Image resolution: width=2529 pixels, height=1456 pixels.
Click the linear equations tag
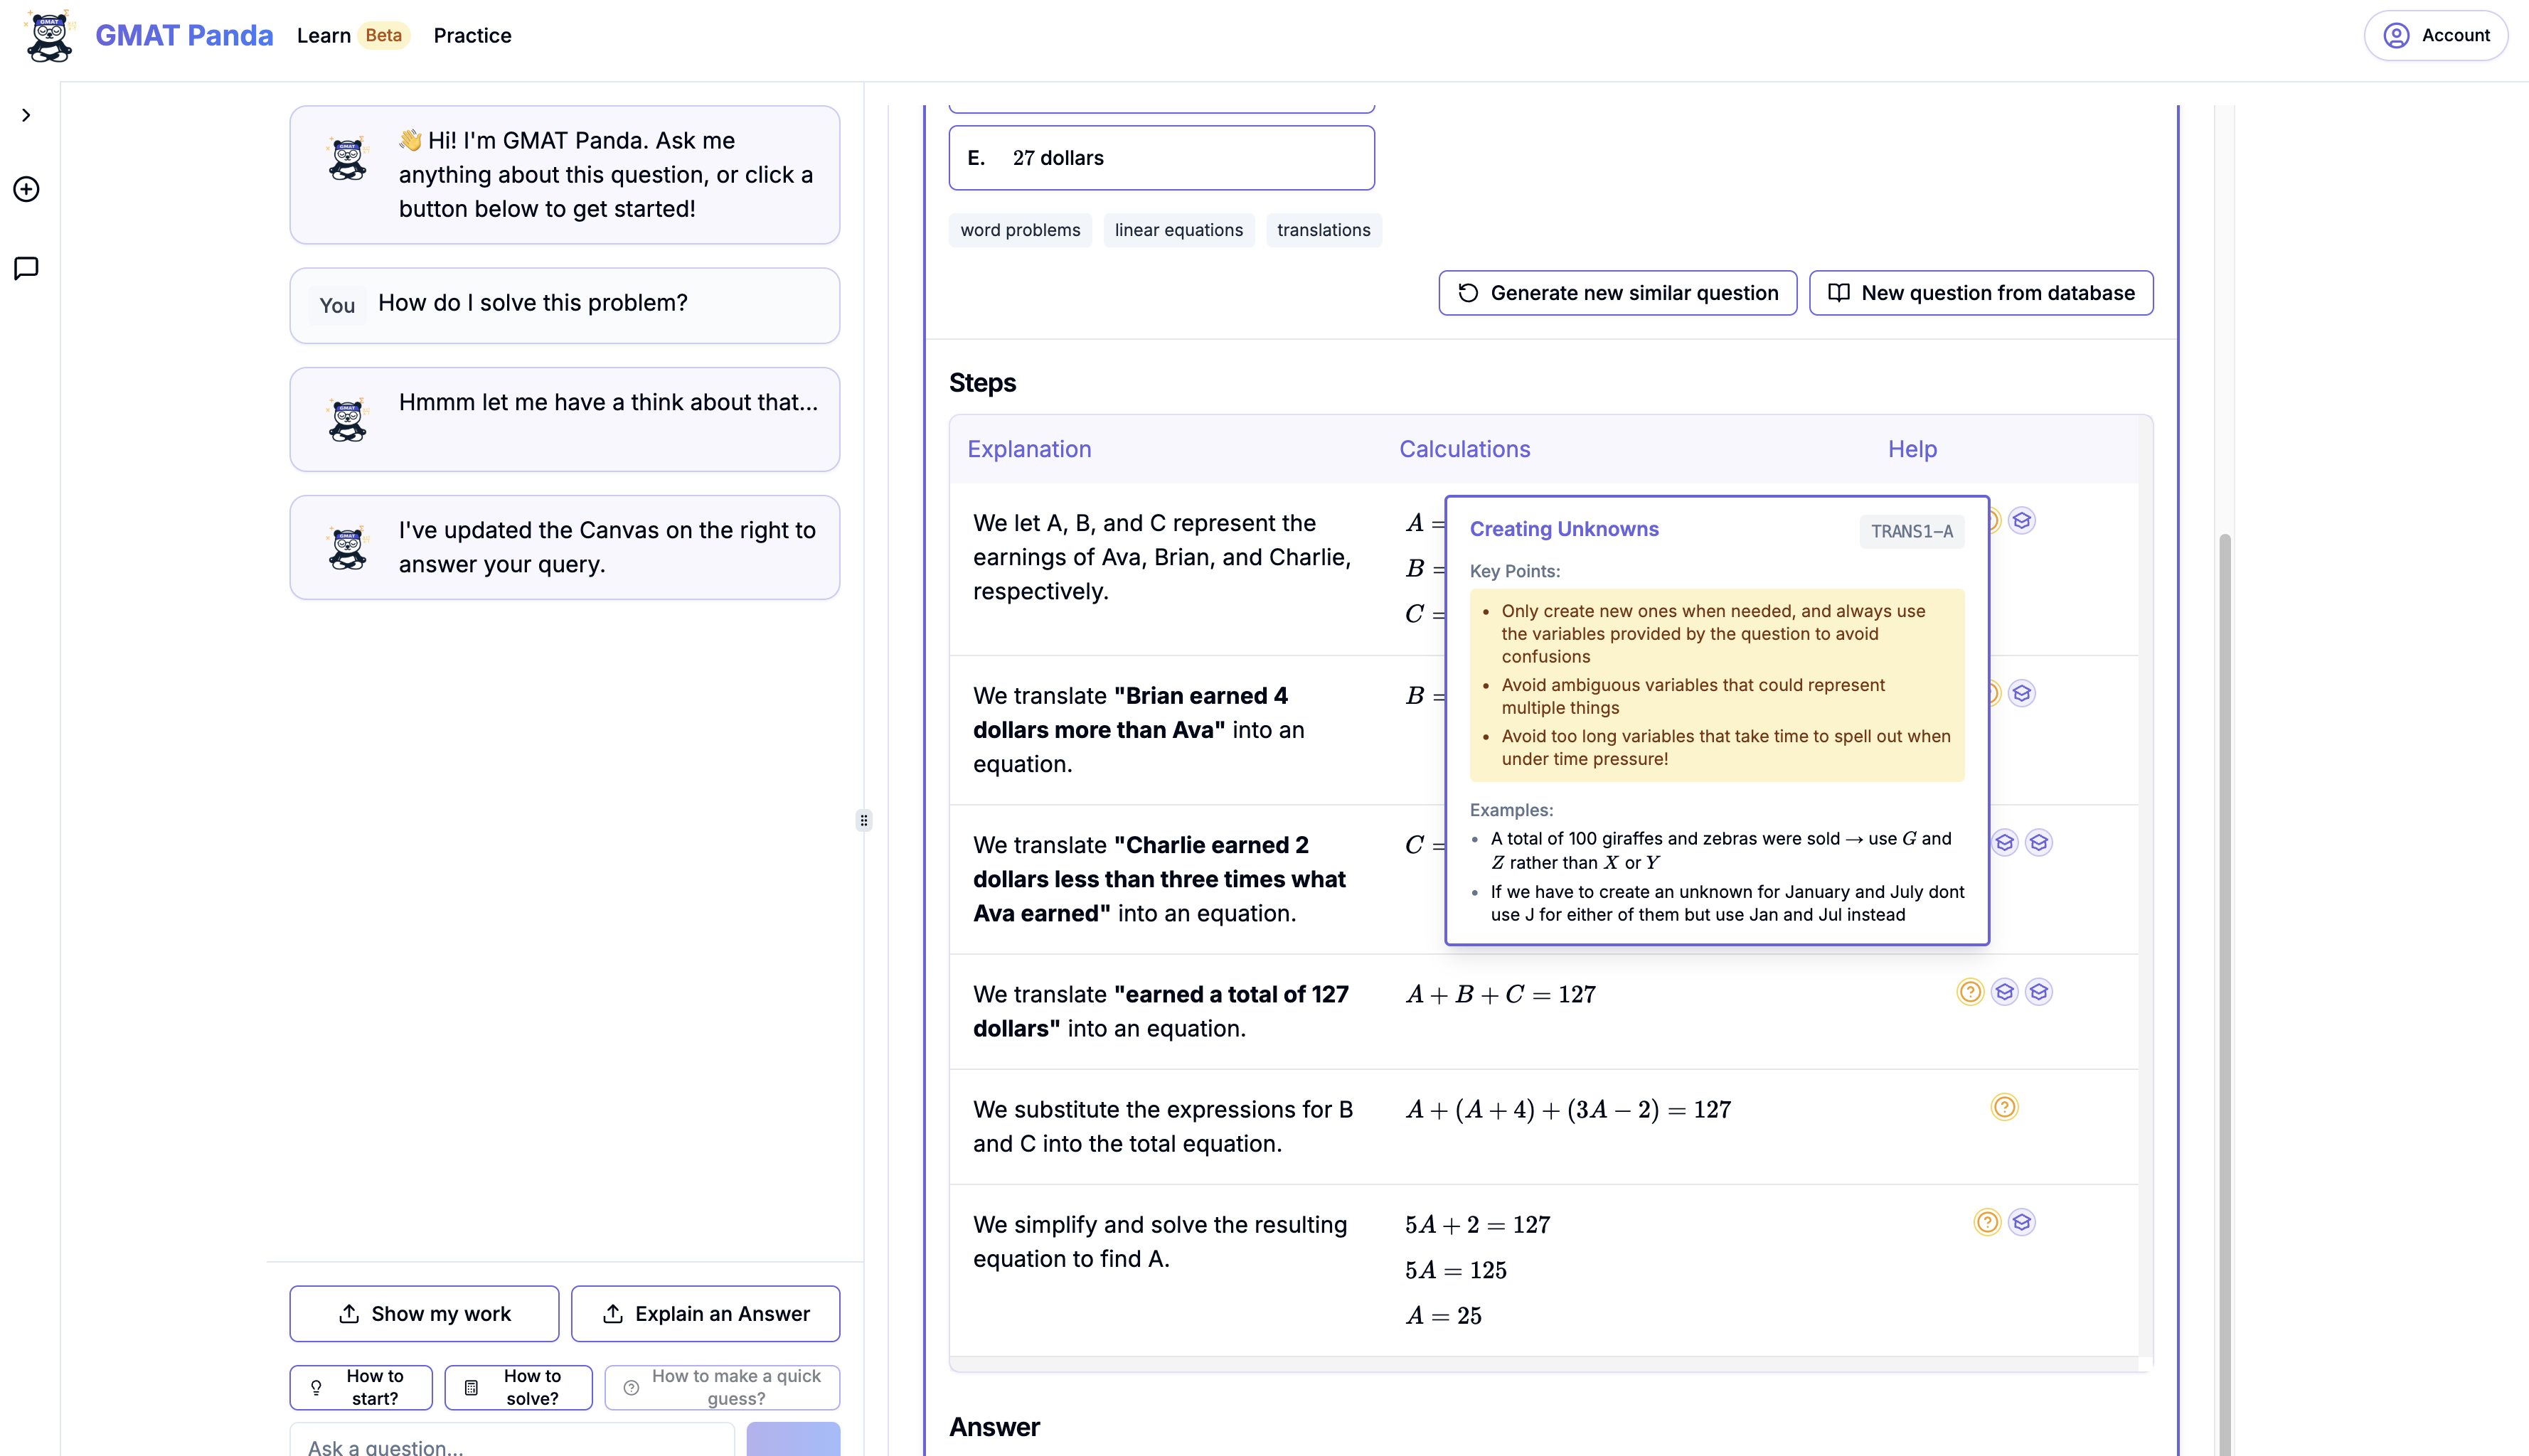[1178, 230]
